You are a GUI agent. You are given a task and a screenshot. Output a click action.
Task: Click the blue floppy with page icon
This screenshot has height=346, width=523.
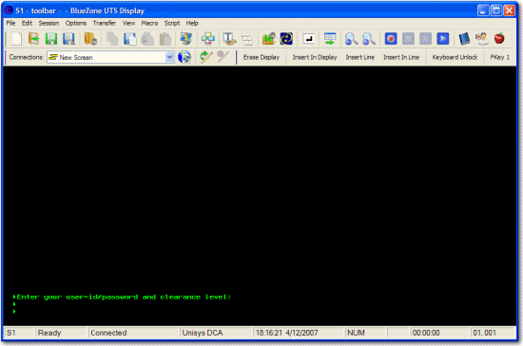pos(129,39)
